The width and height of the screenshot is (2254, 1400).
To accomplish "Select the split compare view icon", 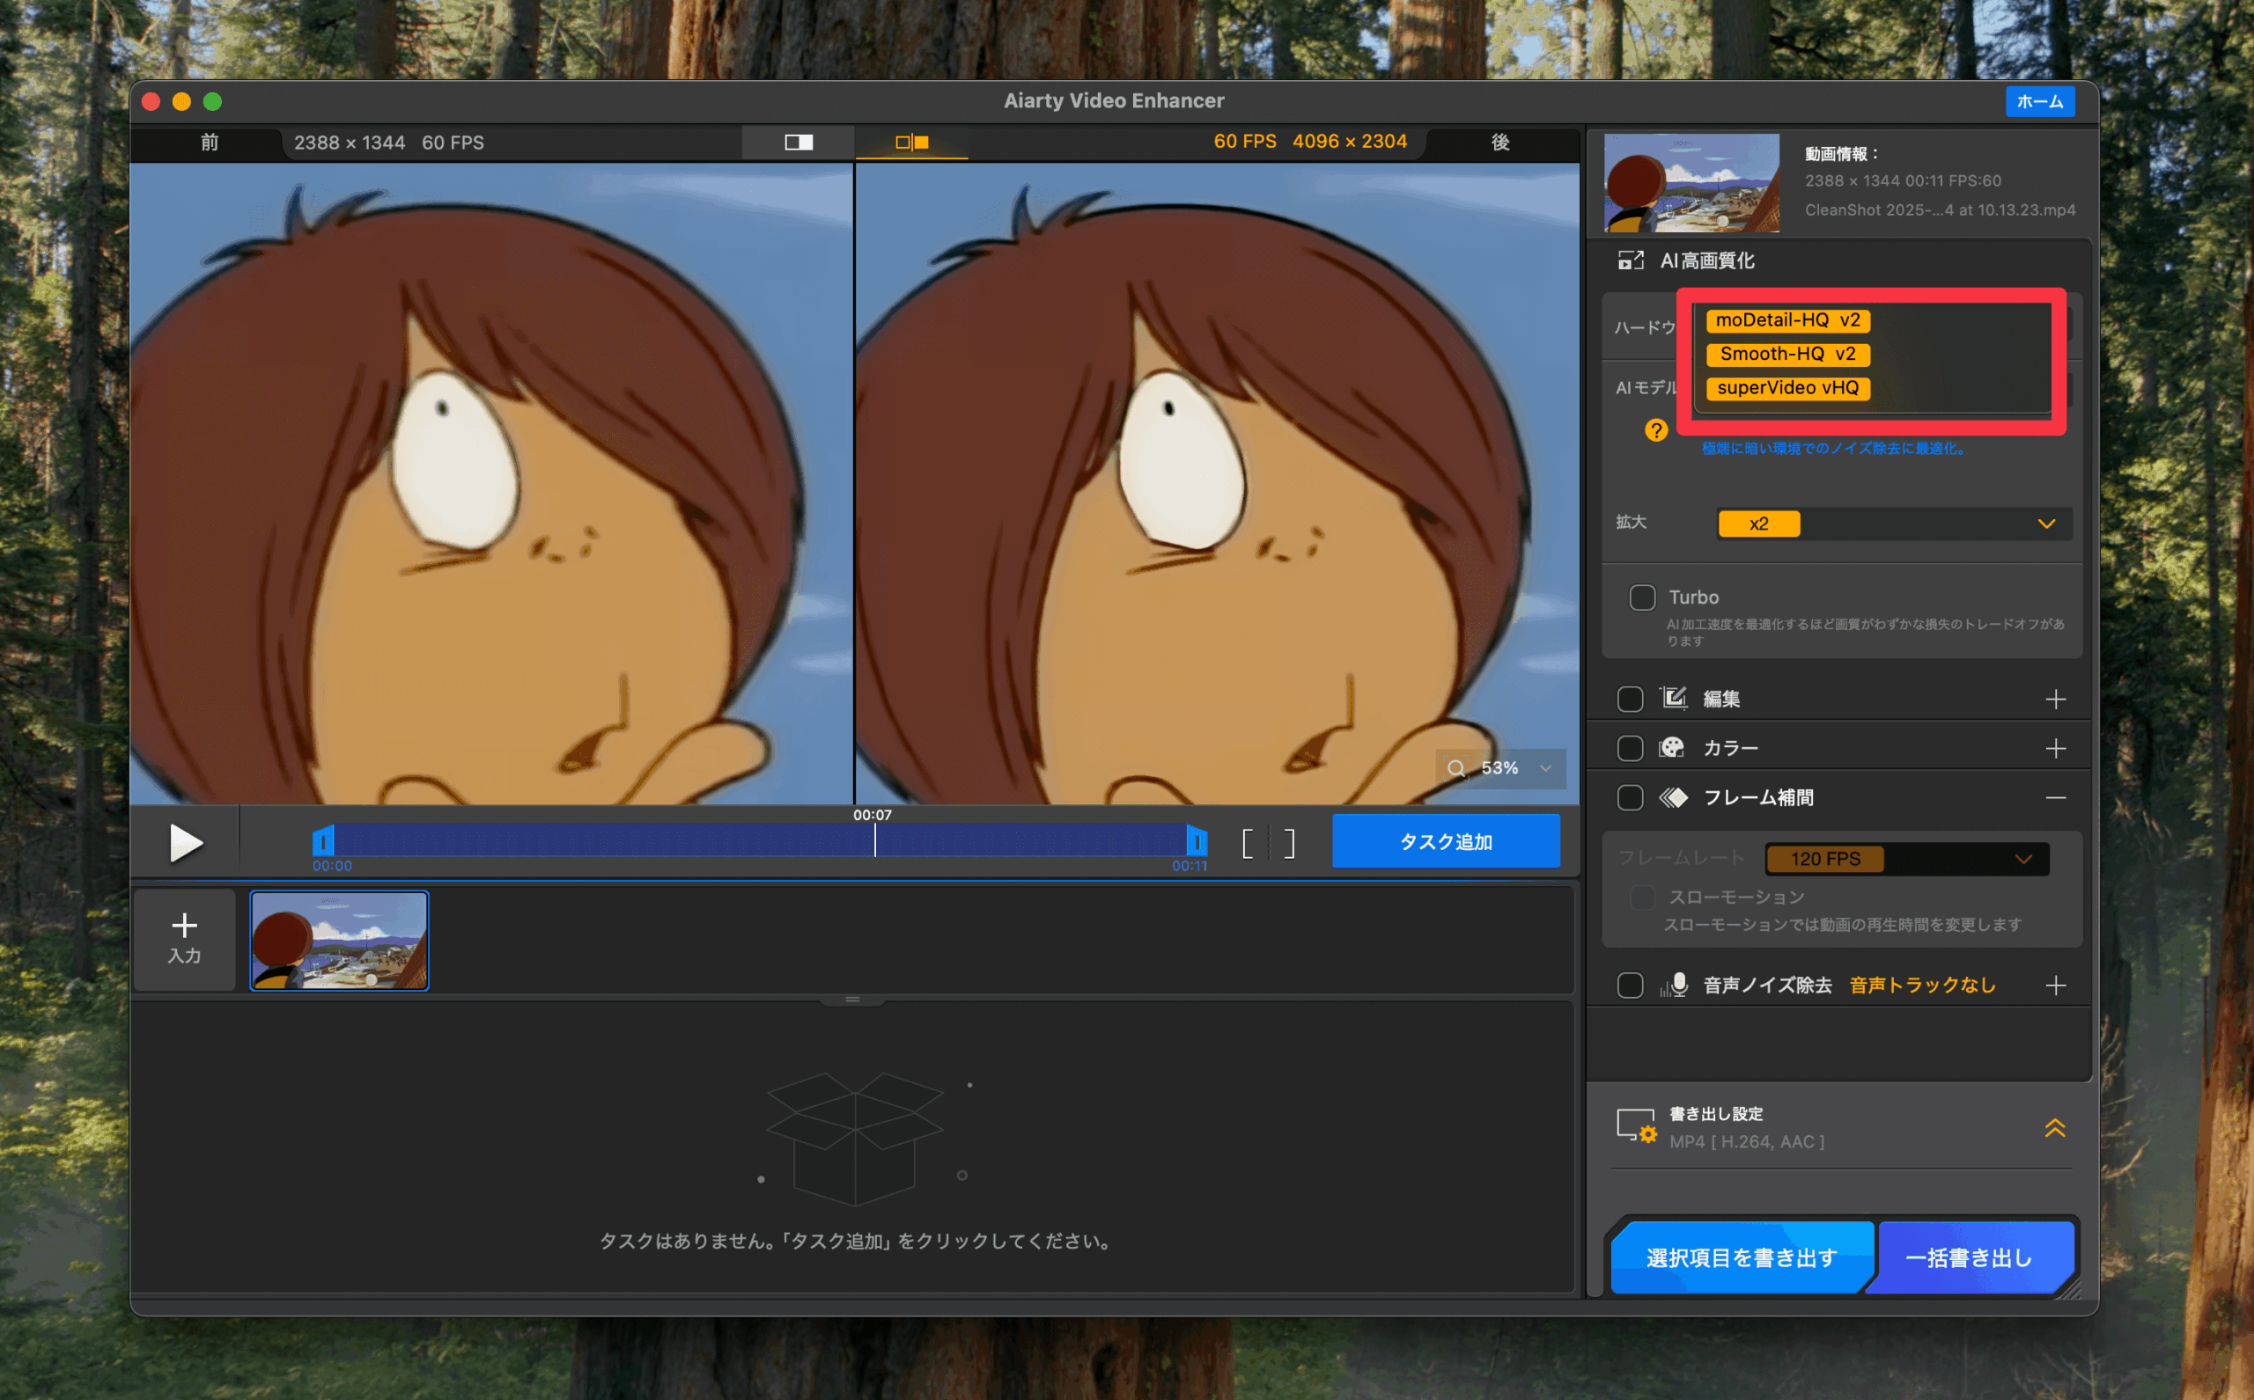I will click(911, 143).
